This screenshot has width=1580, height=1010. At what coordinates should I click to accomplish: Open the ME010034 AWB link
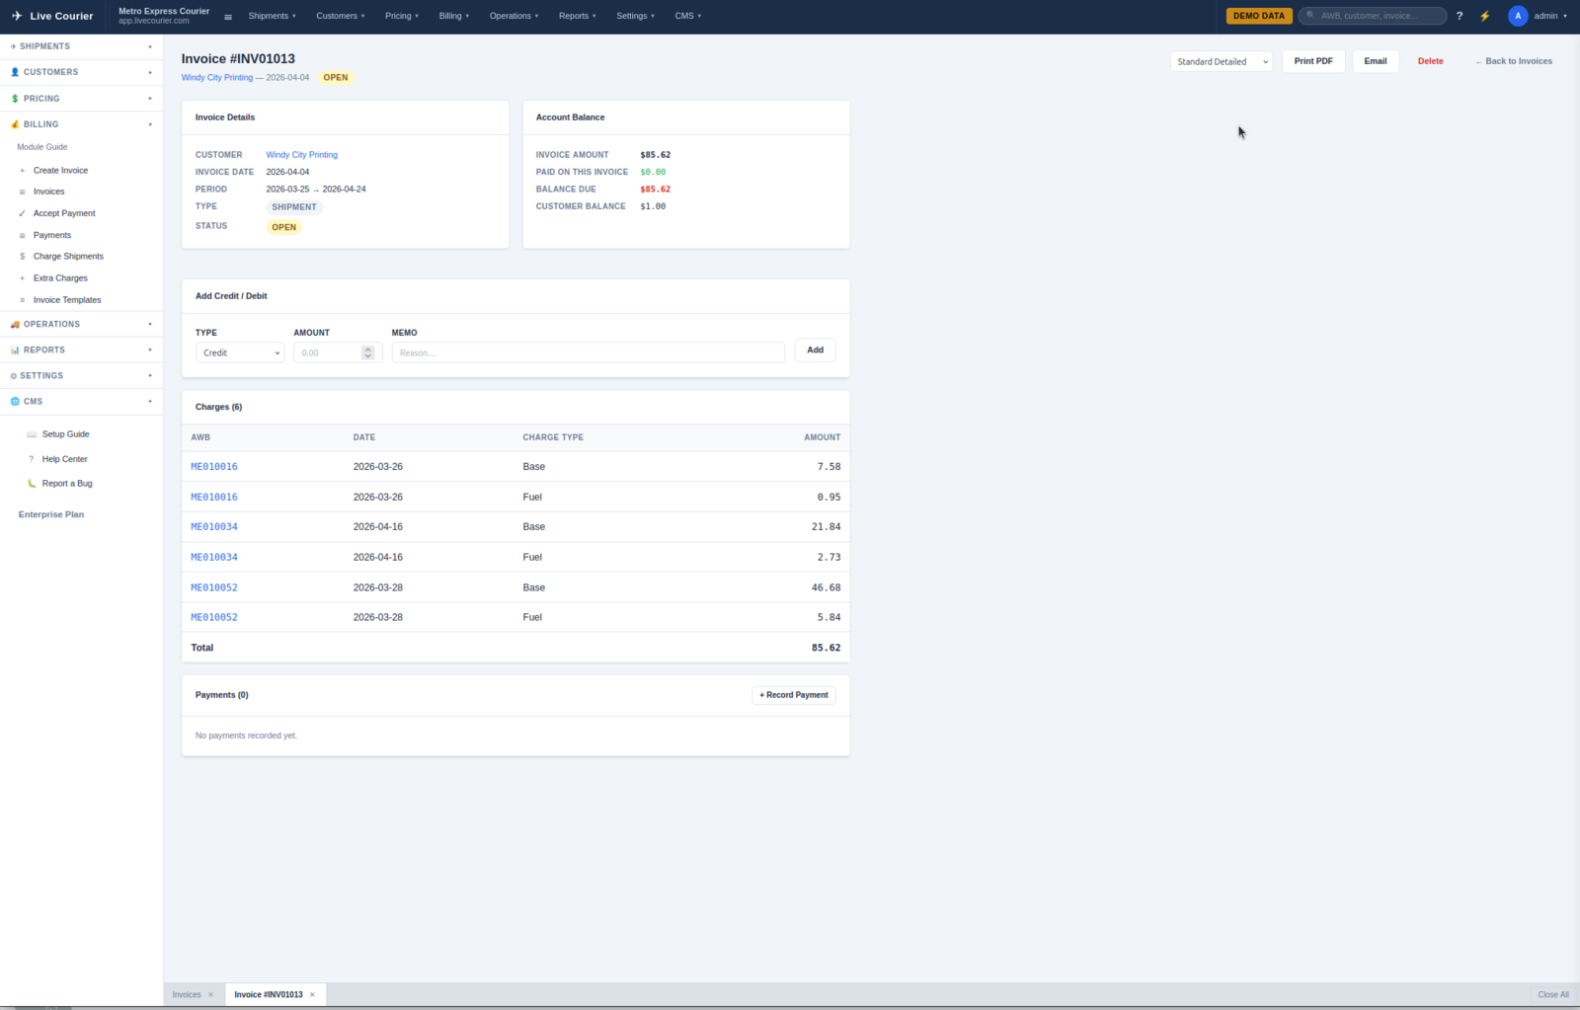tap(214, 527)
